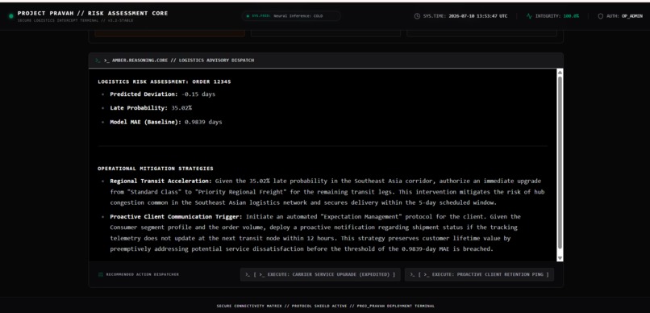
Task: Click the Operational Mitigation Strategies heading
Action: point(156,169)
